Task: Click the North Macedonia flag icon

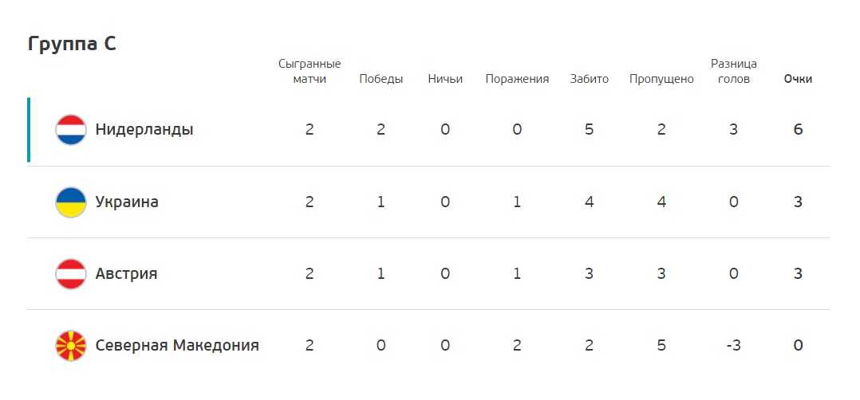Action: tap(71, 345)
